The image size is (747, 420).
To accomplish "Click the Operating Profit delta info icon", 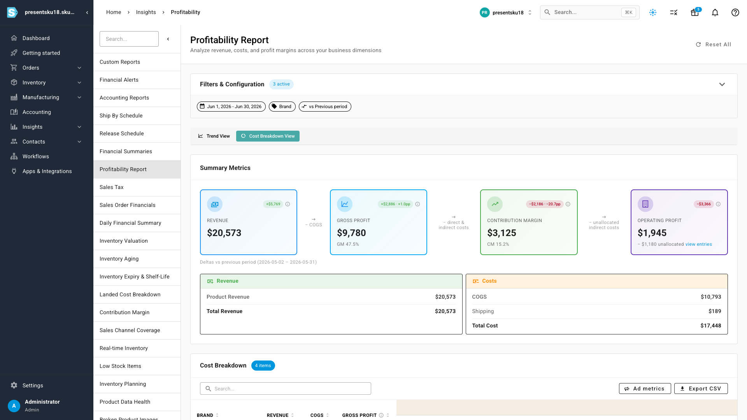I will 718,204.
